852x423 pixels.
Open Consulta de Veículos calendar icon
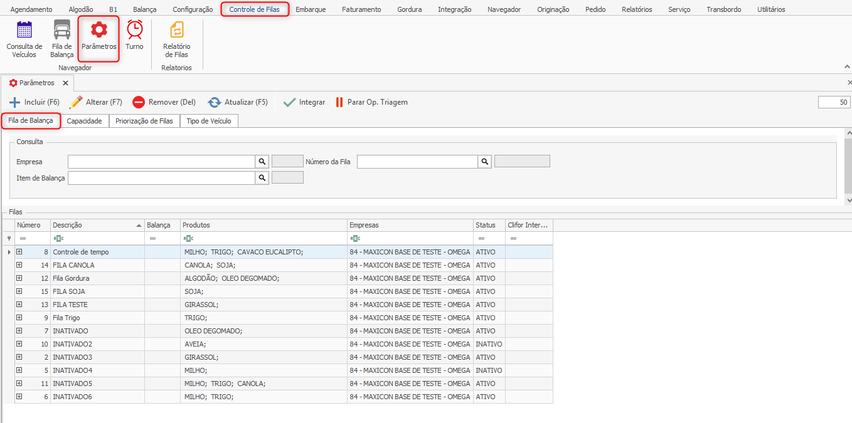click(24, 30)
